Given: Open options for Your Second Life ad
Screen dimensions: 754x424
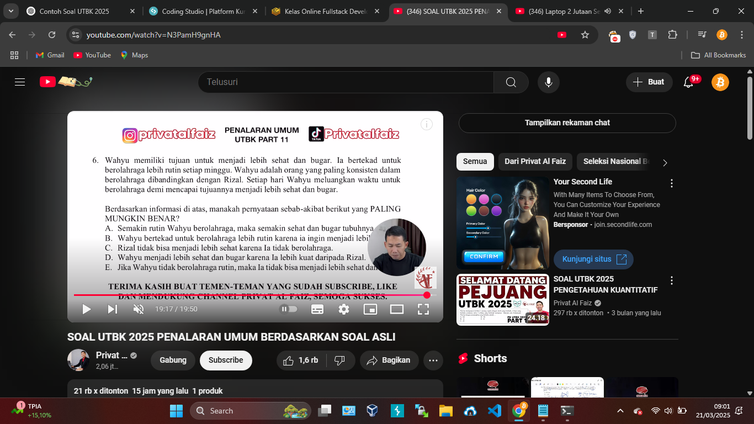Looking at the screenshot, I should point(672,183).
